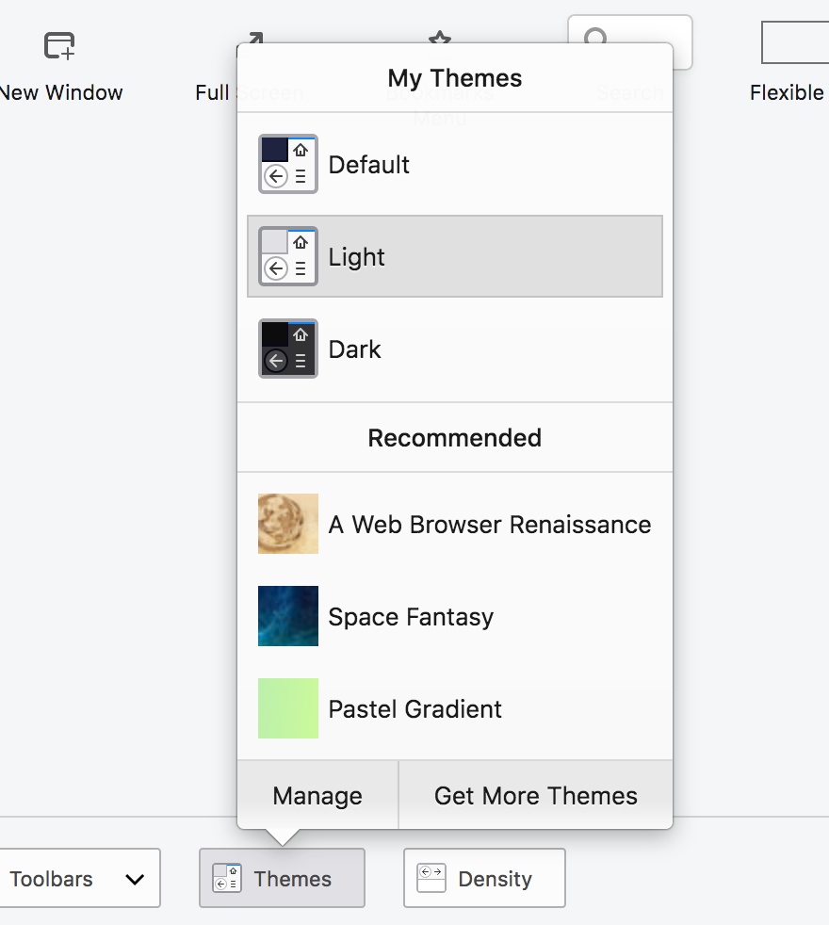The height and width of the screenshot is (925, 829).
Task: Click the Dark theme preview icon
Action: point(288,349)
